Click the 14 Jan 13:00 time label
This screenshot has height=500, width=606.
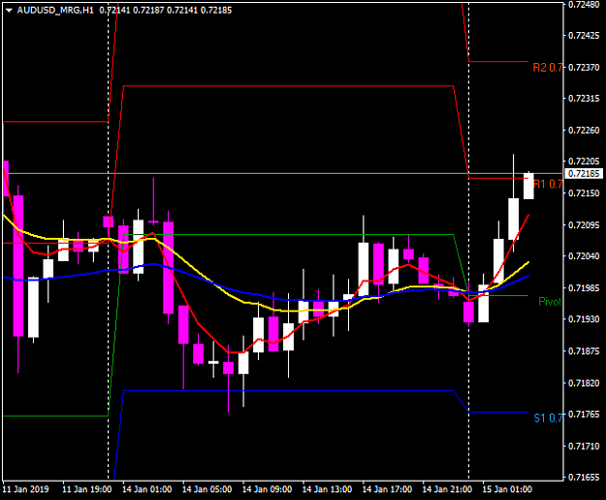click(x=327, y=489)
